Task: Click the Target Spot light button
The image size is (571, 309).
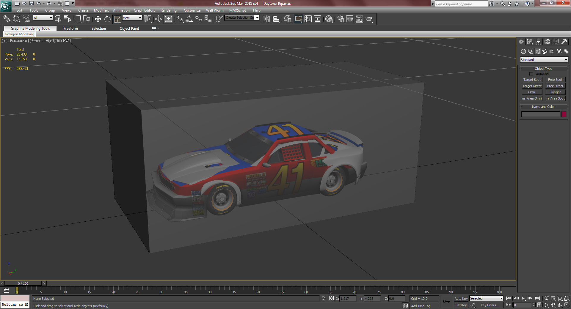Action: click(532, 80)
